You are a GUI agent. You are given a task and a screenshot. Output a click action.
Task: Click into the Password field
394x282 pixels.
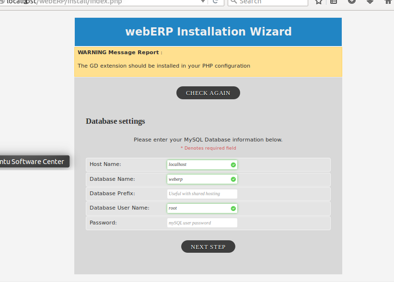202,223
